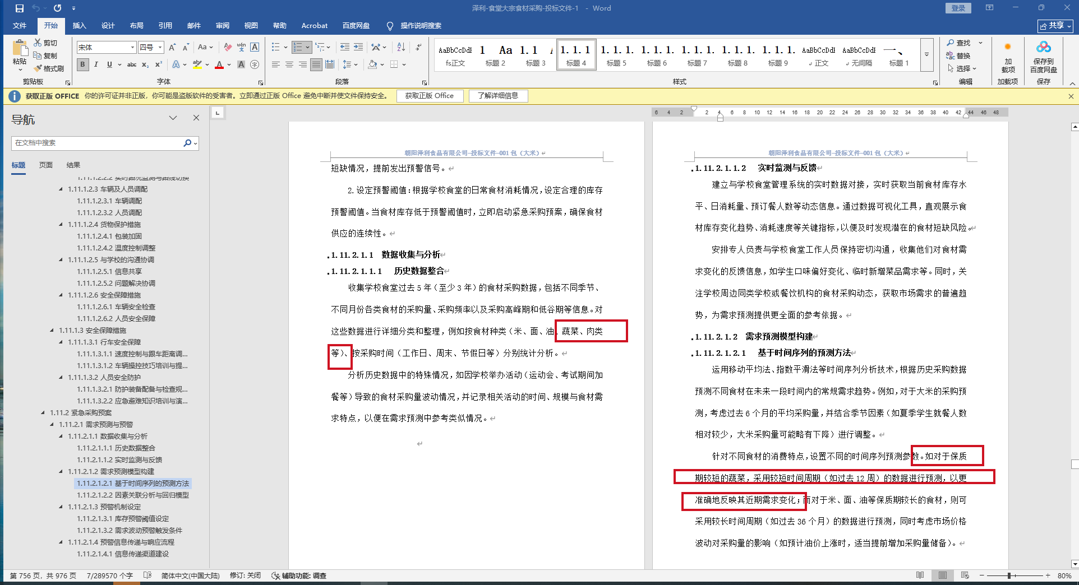
Task: Activate the Format Painter (格式刷)
Action: click(x=49, y=68)
